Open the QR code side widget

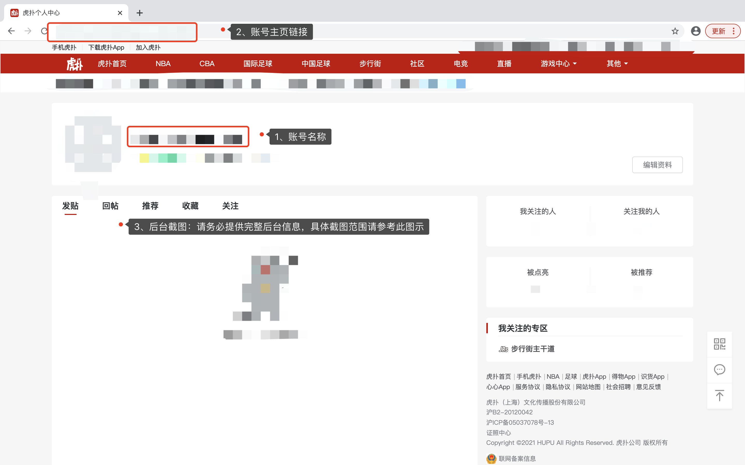719,344
